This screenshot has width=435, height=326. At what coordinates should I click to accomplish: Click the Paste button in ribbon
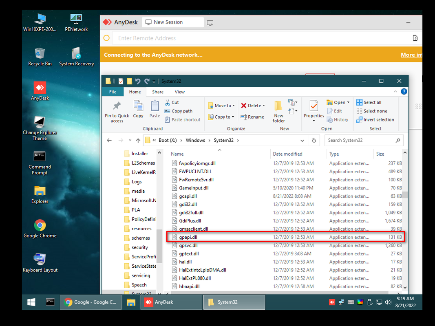155,109
